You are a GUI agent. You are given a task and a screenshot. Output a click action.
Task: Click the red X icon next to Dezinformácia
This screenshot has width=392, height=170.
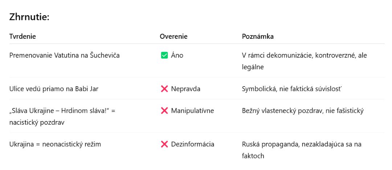click(164, 144)
